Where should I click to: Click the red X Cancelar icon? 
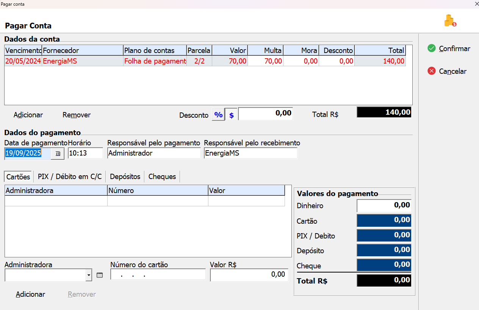(432, 71)
